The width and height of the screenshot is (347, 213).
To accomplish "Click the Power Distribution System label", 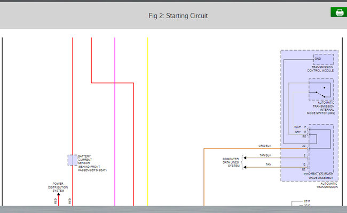I will point(58,187).
